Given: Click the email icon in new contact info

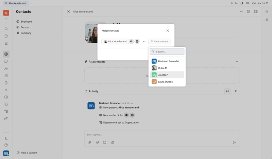Looking at the screenshot, I should pos(126,115).
